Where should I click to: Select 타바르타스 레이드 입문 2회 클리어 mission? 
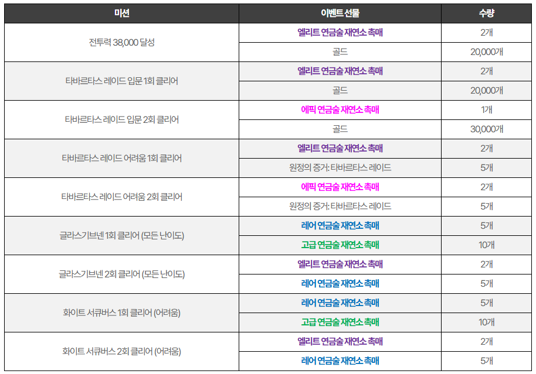point(121,119)
